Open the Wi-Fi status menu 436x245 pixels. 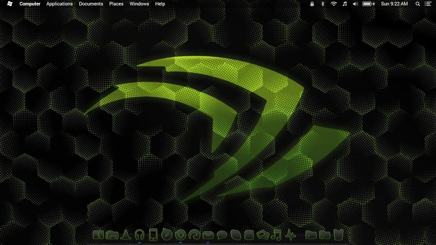pyautogui.click(x=334, y=4)
